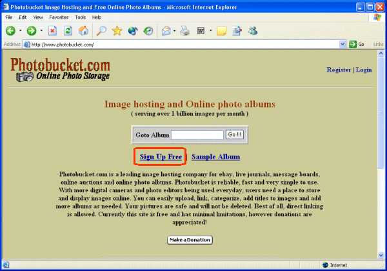Image resolution: width=387 pixels, height=271 pixels.
Task: Click the Mail envelope icon
Action: click(166, 31)
